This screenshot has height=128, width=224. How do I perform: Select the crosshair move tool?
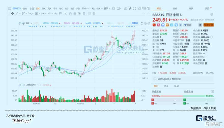[x=12, y=13]
